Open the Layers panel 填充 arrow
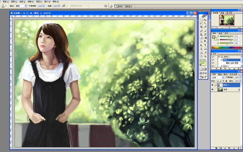The height and width of the screenshot is (152, 243). click(241, 81)
